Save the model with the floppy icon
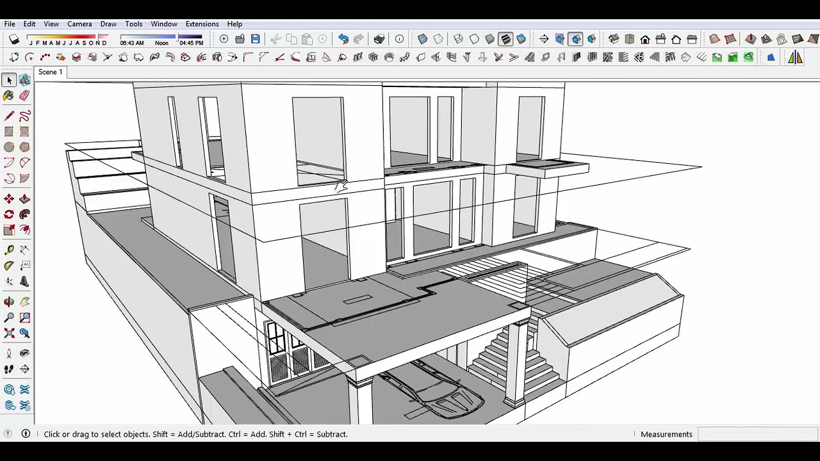The width and height of the screenshot is (820, 461). click(255, 40)
